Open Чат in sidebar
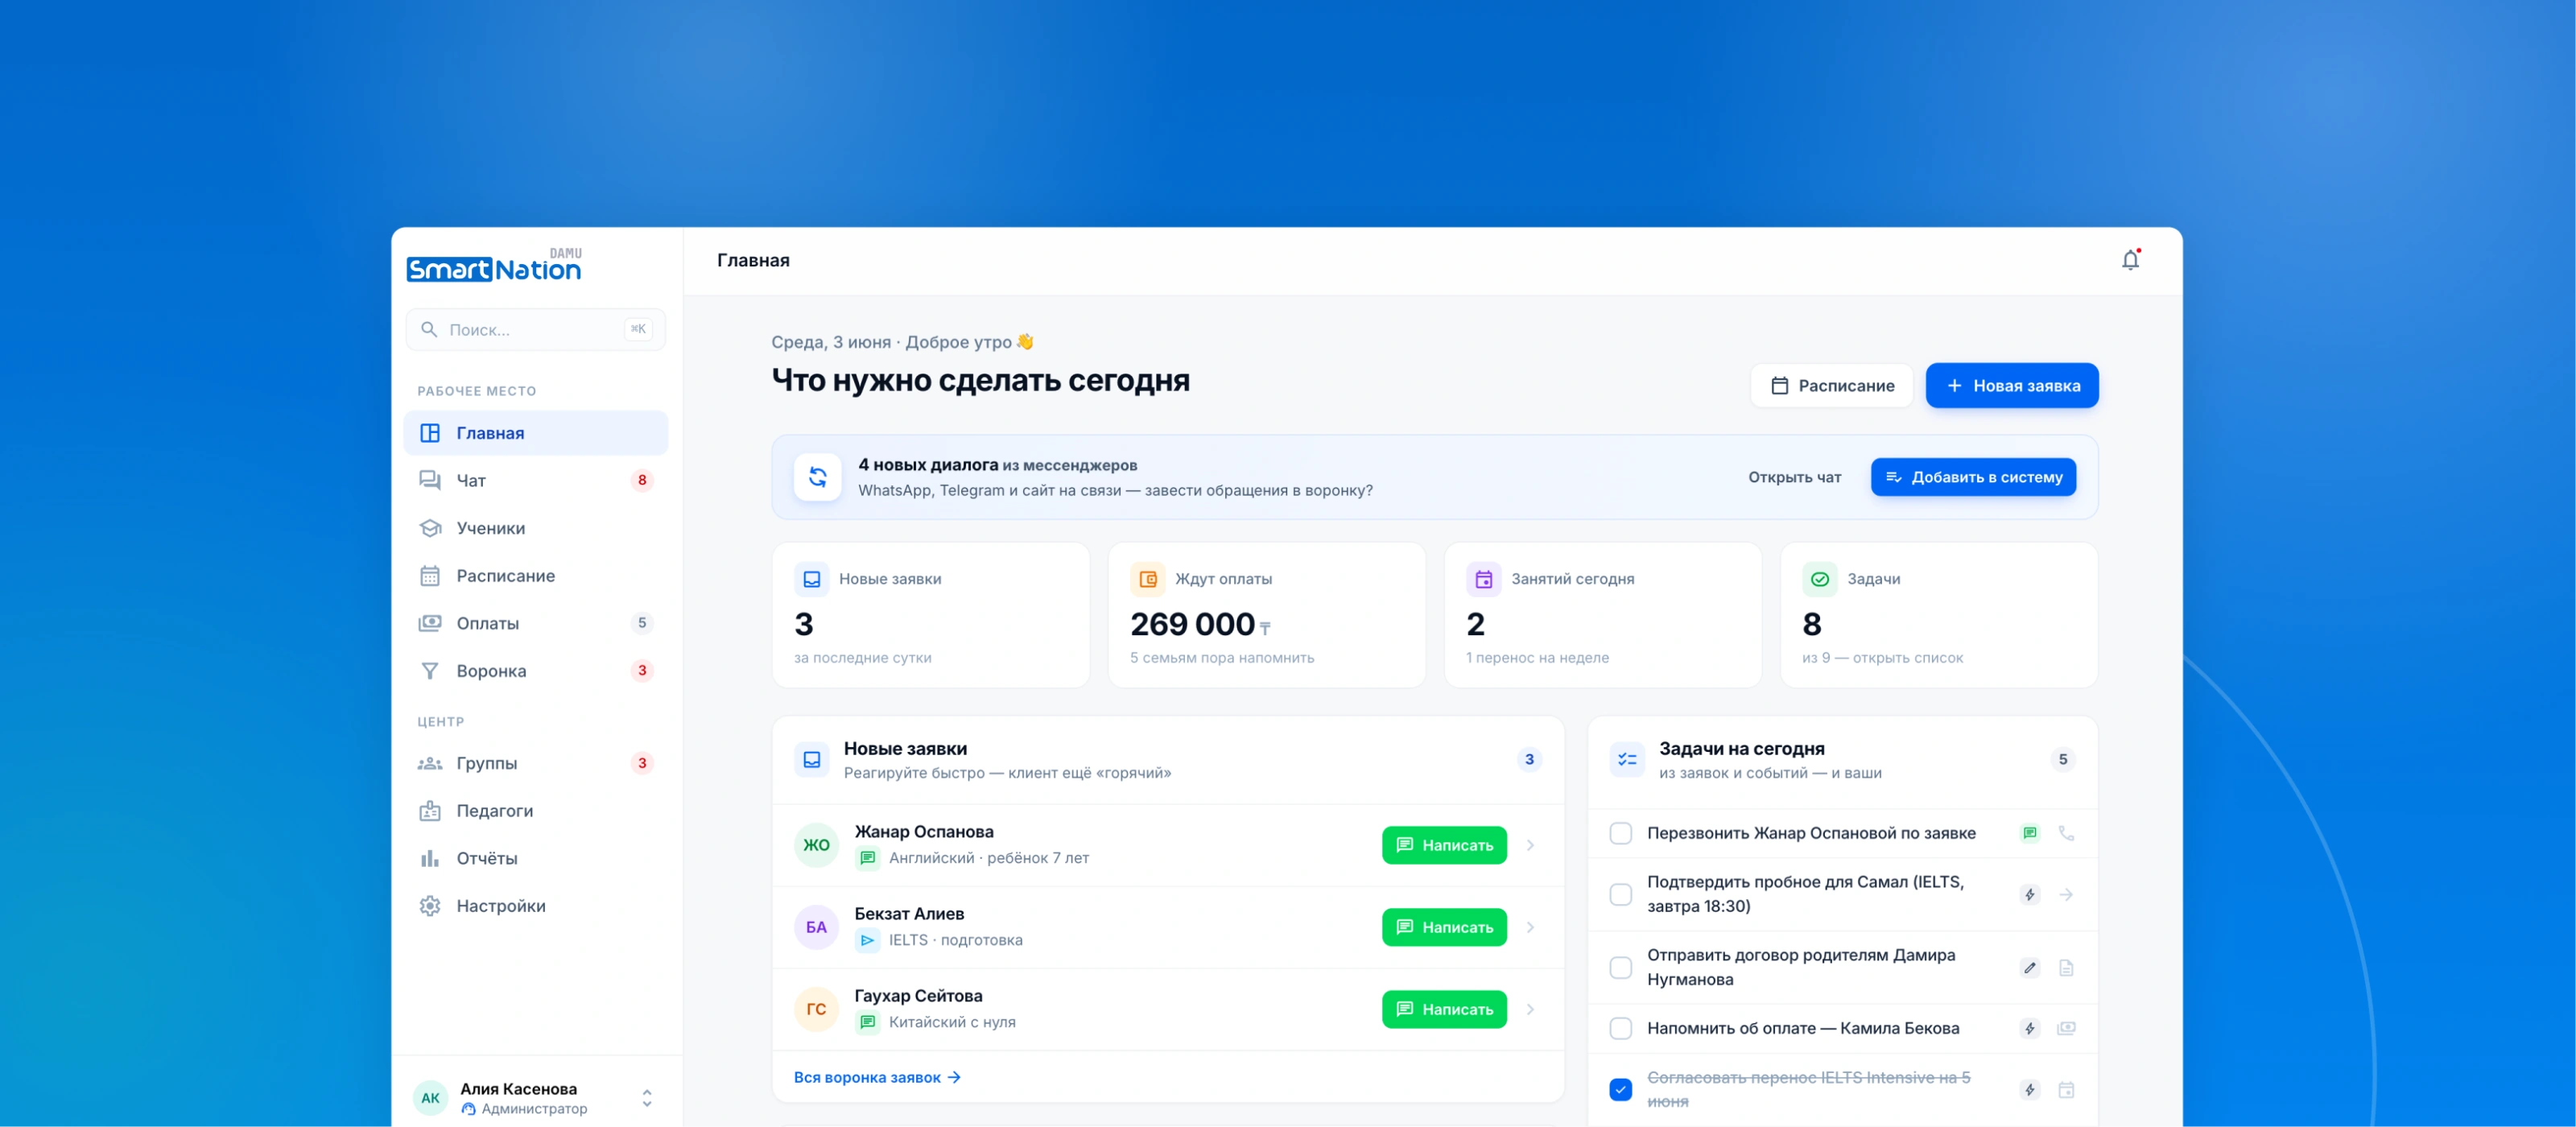Image resolution: width=2576 pixels, height=1127 pixels. [x=536, y=480]
